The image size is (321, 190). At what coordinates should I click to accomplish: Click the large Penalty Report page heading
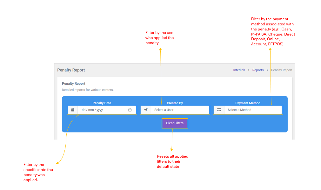pyautogui.click(x=71, y=70)
